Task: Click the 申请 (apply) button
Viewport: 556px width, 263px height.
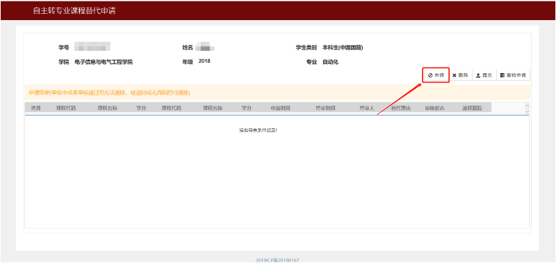Action: tap(436, 75)
